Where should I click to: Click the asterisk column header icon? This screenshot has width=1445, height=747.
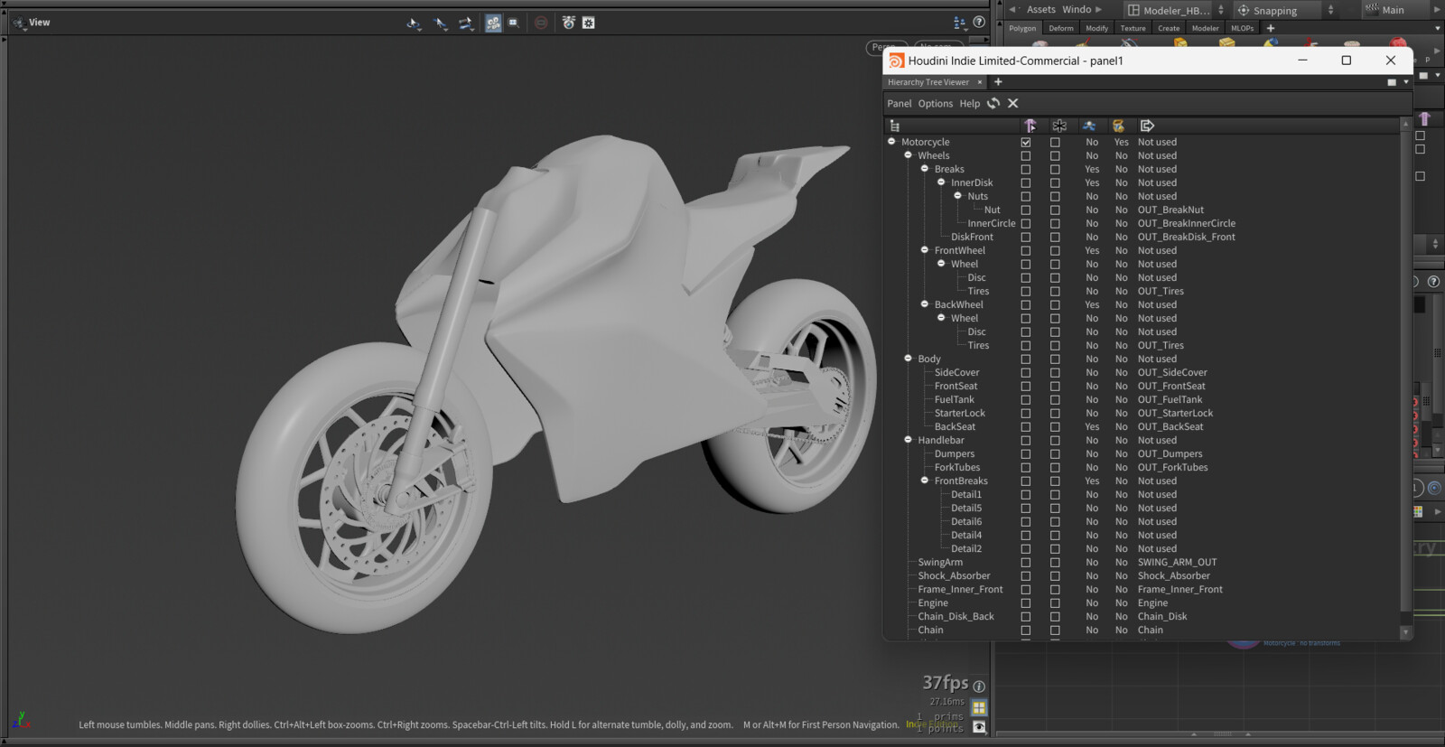pyautogui.click(x=1059, y=126)
